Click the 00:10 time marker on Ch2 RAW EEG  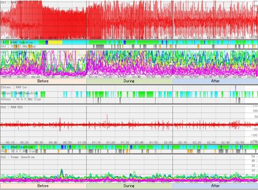coord(10,142)
